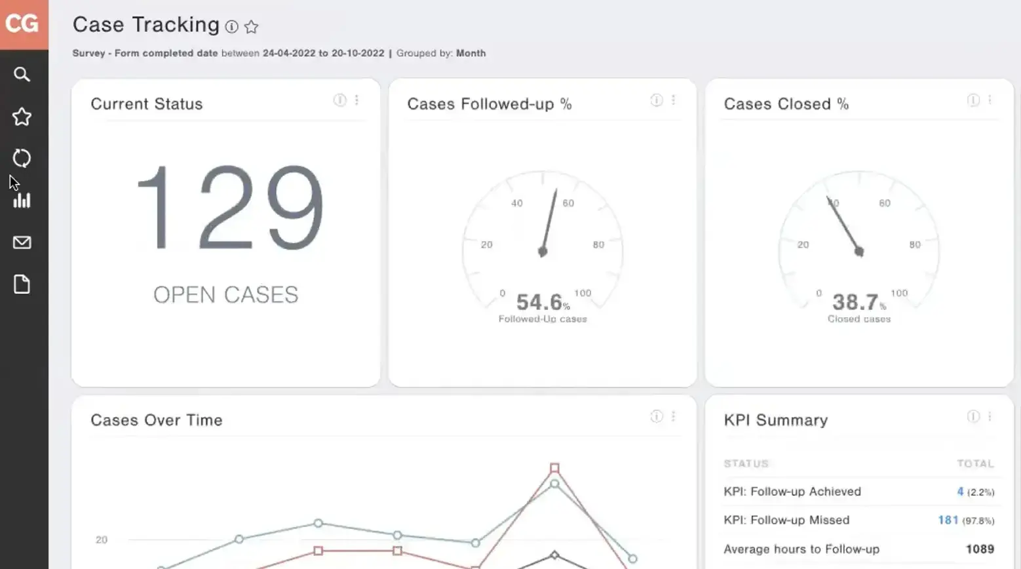Image resolution: width=1021 pixels, height=569 pixels.
Task: Click the OPEN CASES label
Action: coord(225,295)
